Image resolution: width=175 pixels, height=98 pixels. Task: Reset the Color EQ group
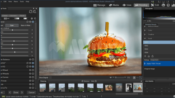(x=27, y=66)
